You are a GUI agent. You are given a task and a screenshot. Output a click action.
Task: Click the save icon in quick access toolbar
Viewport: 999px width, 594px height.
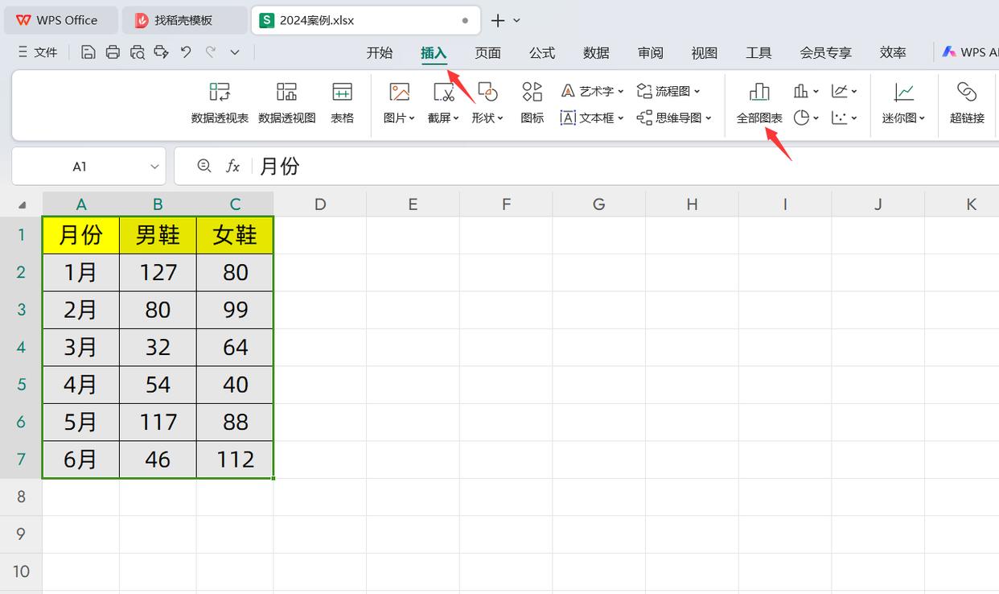[88, 52]
